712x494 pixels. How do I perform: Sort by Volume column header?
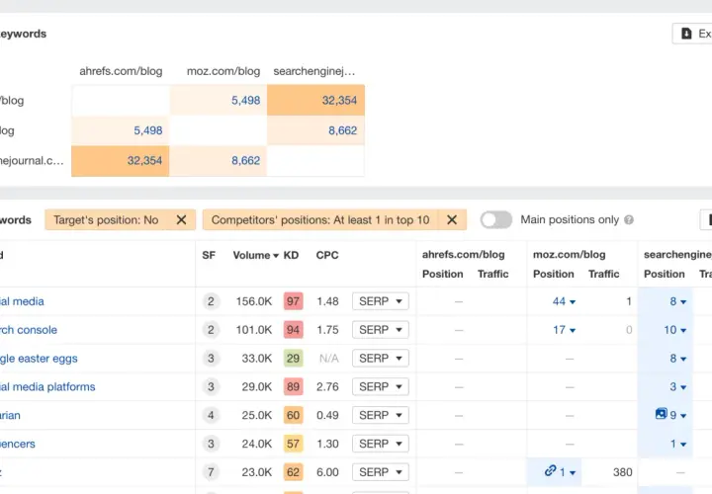coord(256,255)
